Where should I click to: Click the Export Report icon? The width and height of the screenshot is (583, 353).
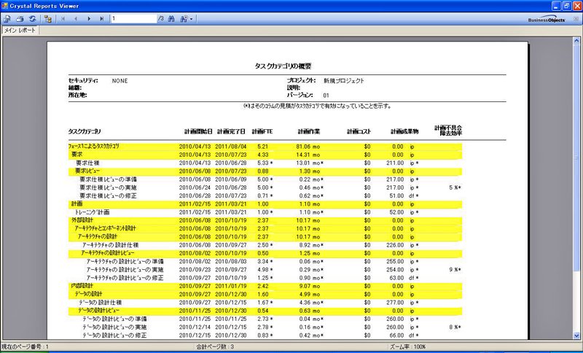(x=7, y=19)
